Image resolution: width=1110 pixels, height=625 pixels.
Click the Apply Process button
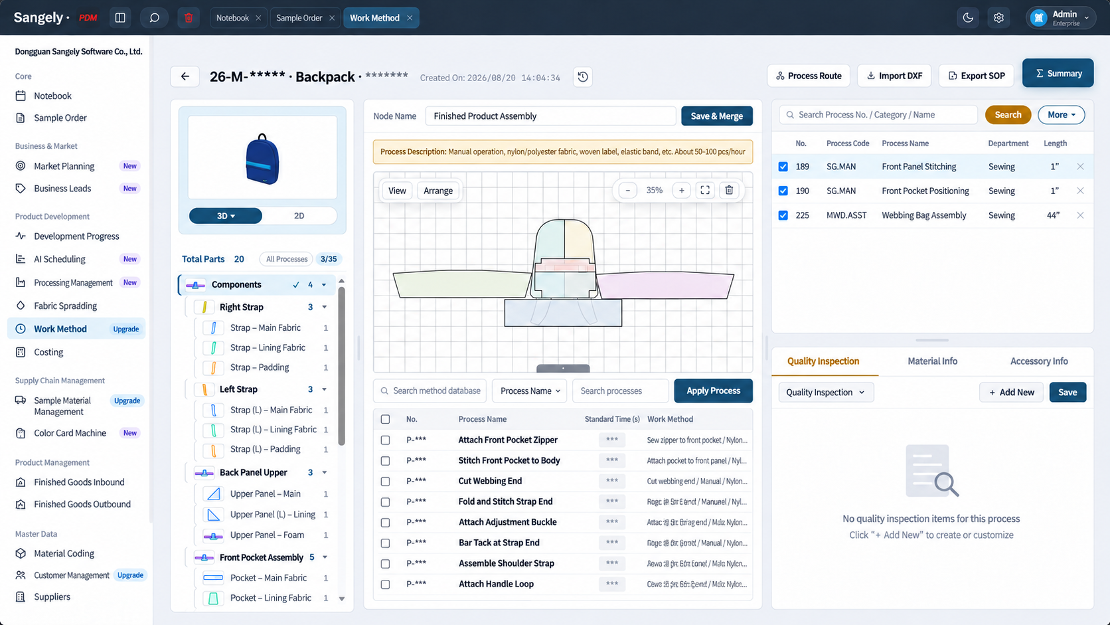coord(713,391)
